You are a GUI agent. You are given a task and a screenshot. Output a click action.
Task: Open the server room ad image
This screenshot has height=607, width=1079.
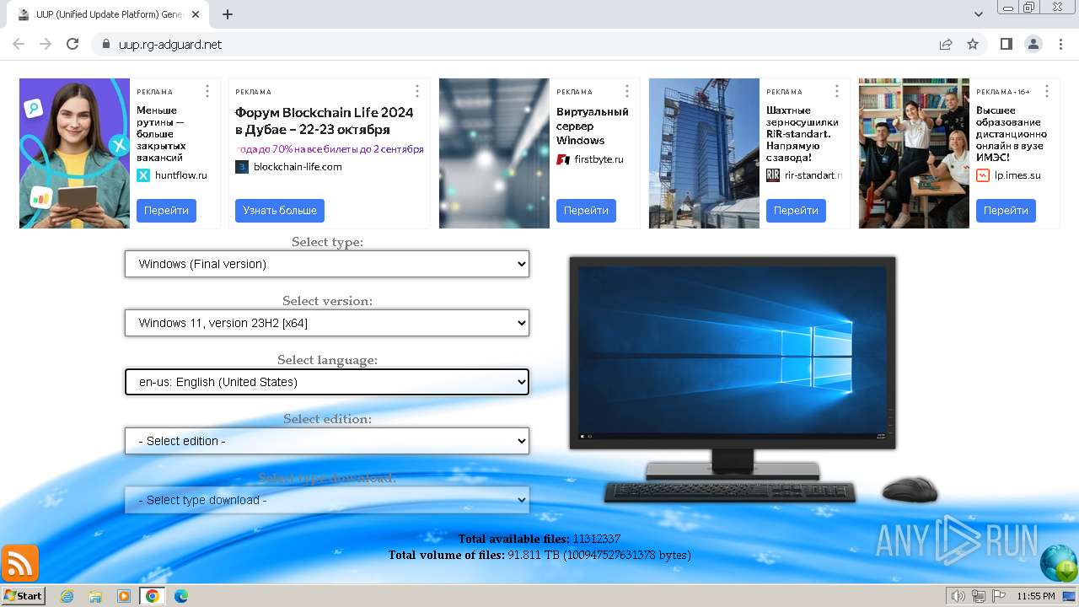coord(494,153)
